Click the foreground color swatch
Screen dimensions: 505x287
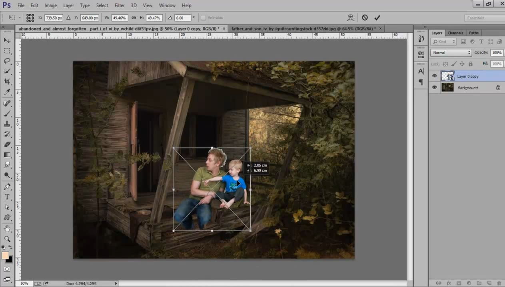click(x=5, y=255)
